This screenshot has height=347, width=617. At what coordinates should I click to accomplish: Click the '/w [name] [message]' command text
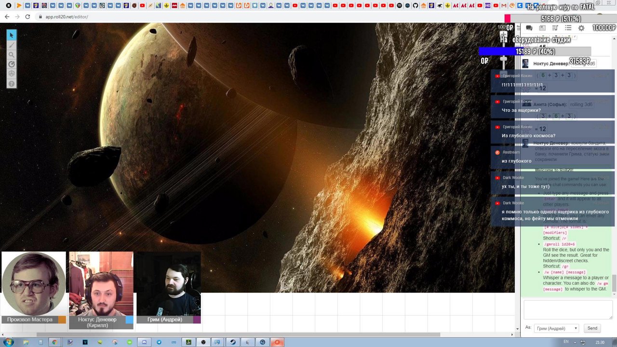564,272
